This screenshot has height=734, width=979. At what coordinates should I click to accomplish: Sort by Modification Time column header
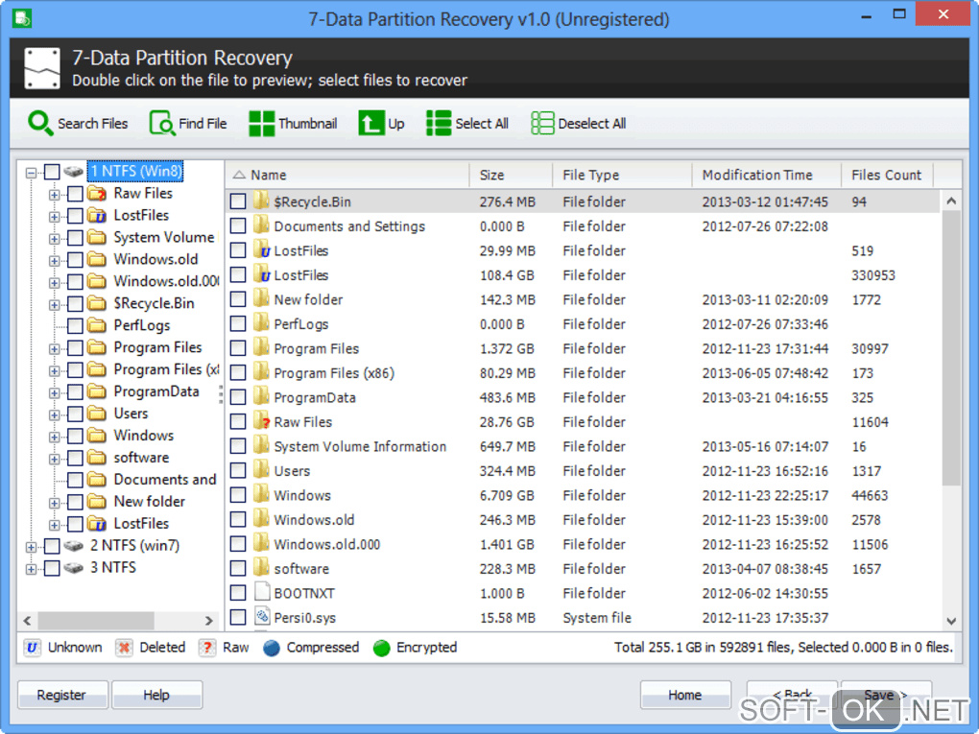(767, 175)
